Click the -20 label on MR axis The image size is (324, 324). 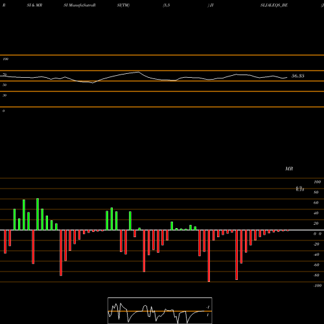pos(316,244)
